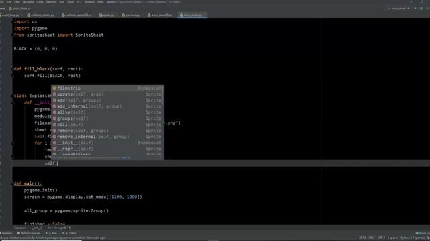Collapse the for loop fold marker
The width and height of the screenshot is (430, 241).
click(12, 143)
